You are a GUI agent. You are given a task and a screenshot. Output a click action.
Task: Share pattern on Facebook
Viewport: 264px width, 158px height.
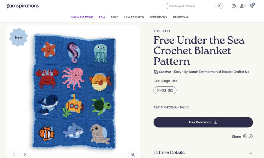251,137
